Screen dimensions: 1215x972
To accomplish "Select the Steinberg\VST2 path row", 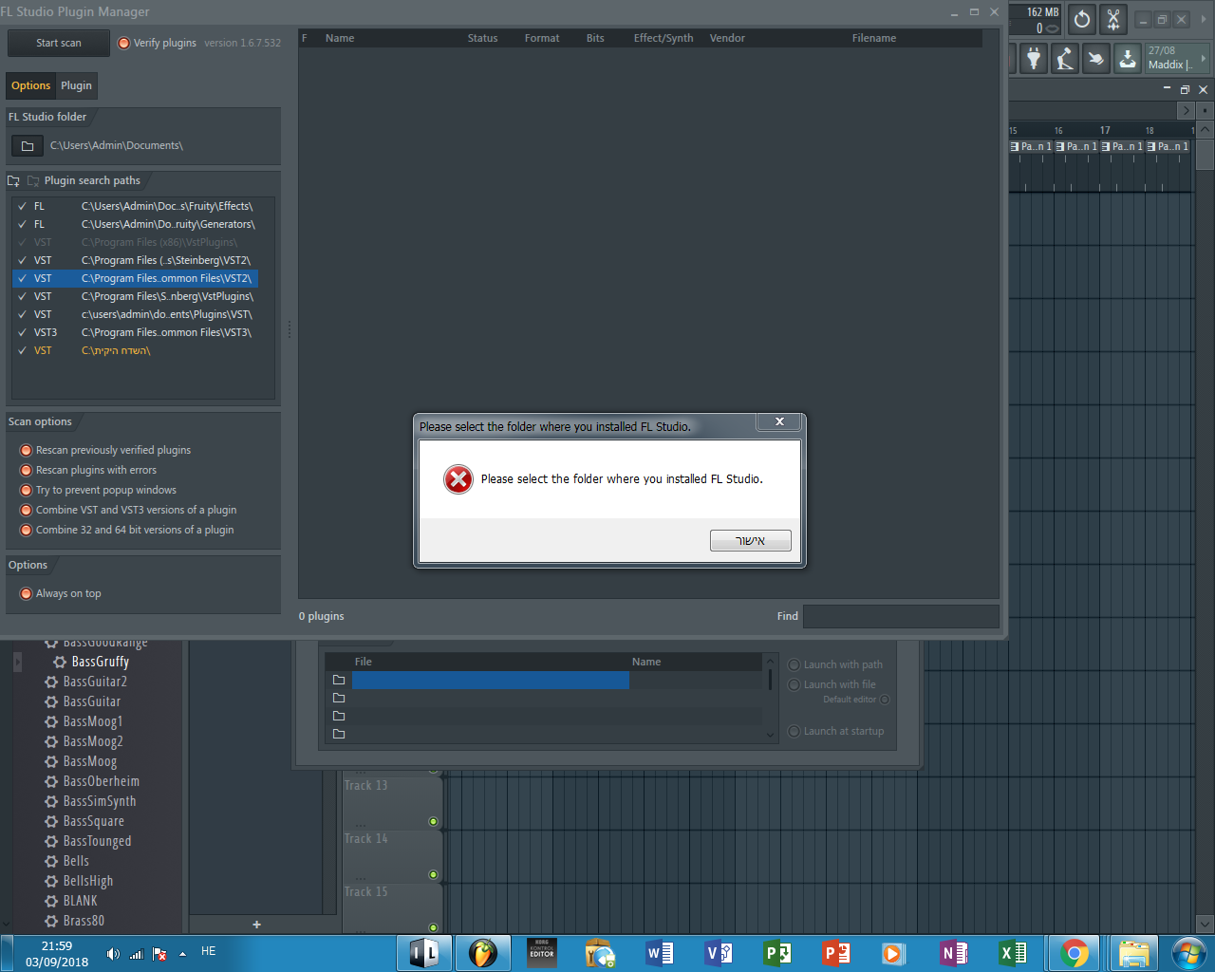I will pyautogui.click(x=135, y=260).
